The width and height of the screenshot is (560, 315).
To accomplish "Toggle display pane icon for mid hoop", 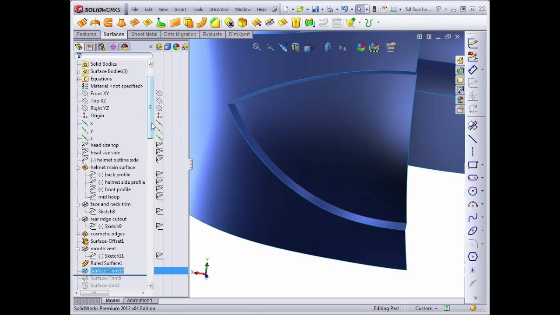I will coord(159,197).
